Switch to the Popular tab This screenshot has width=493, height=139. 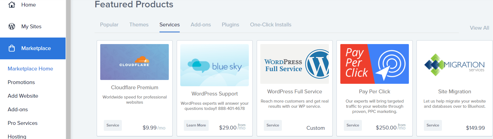point(109,25)
